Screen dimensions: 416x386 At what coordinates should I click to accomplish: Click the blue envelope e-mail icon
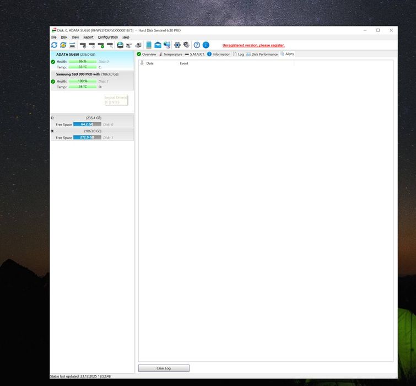(158, 45)
